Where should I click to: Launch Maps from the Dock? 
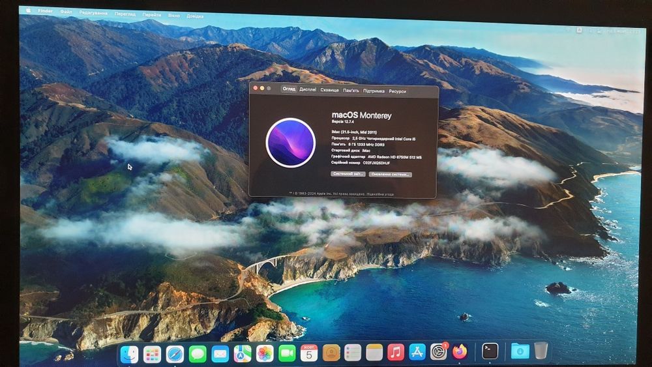click(243, 354)
